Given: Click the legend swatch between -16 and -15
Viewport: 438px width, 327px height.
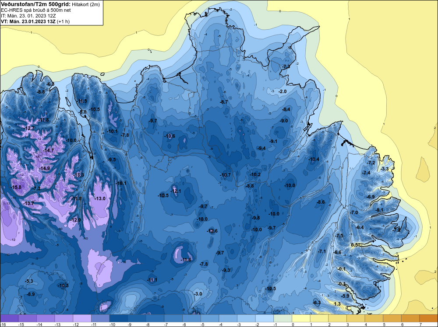Looking at the screenshot, I should coord(10,318).
